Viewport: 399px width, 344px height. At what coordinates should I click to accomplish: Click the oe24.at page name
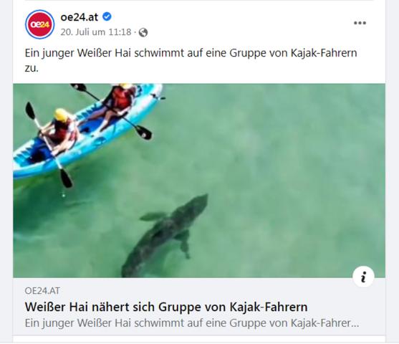point(79,17)
